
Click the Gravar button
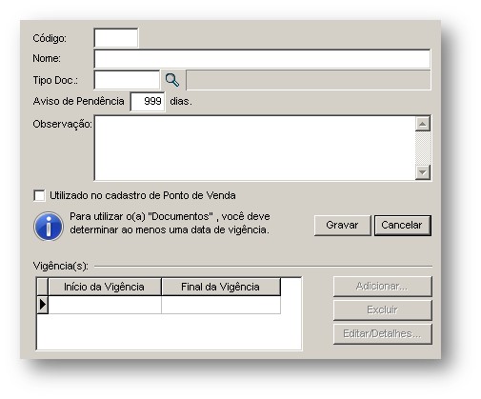(342, 226)
